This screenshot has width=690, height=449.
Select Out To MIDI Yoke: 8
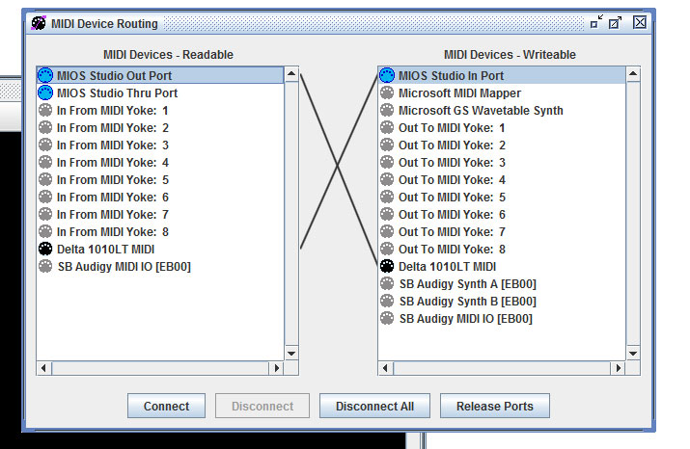[x=452, y=249]
